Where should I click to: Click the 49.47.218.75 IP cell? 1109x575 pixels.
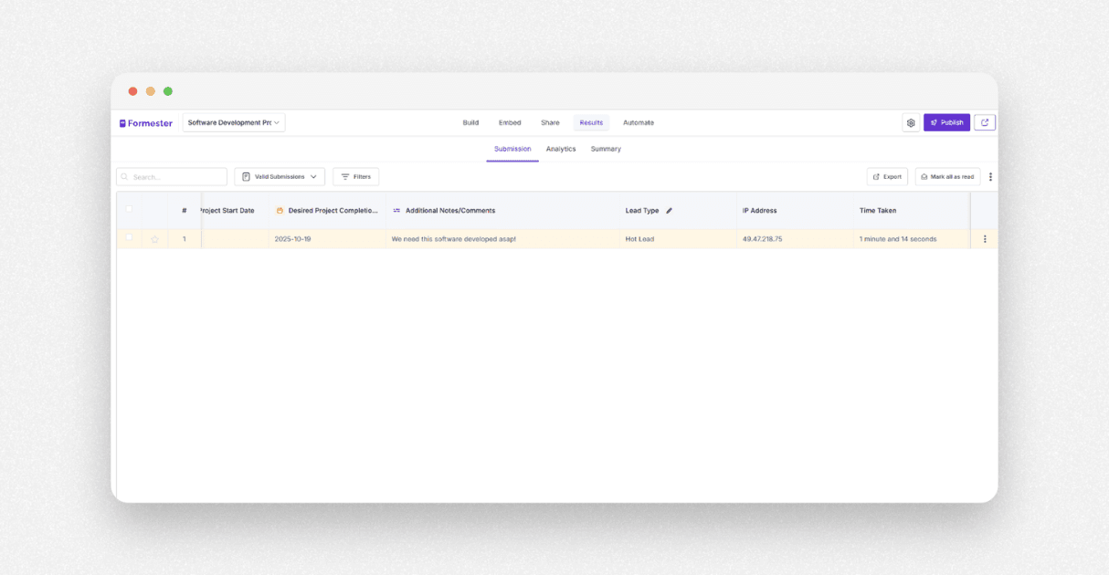click(795, 239)
